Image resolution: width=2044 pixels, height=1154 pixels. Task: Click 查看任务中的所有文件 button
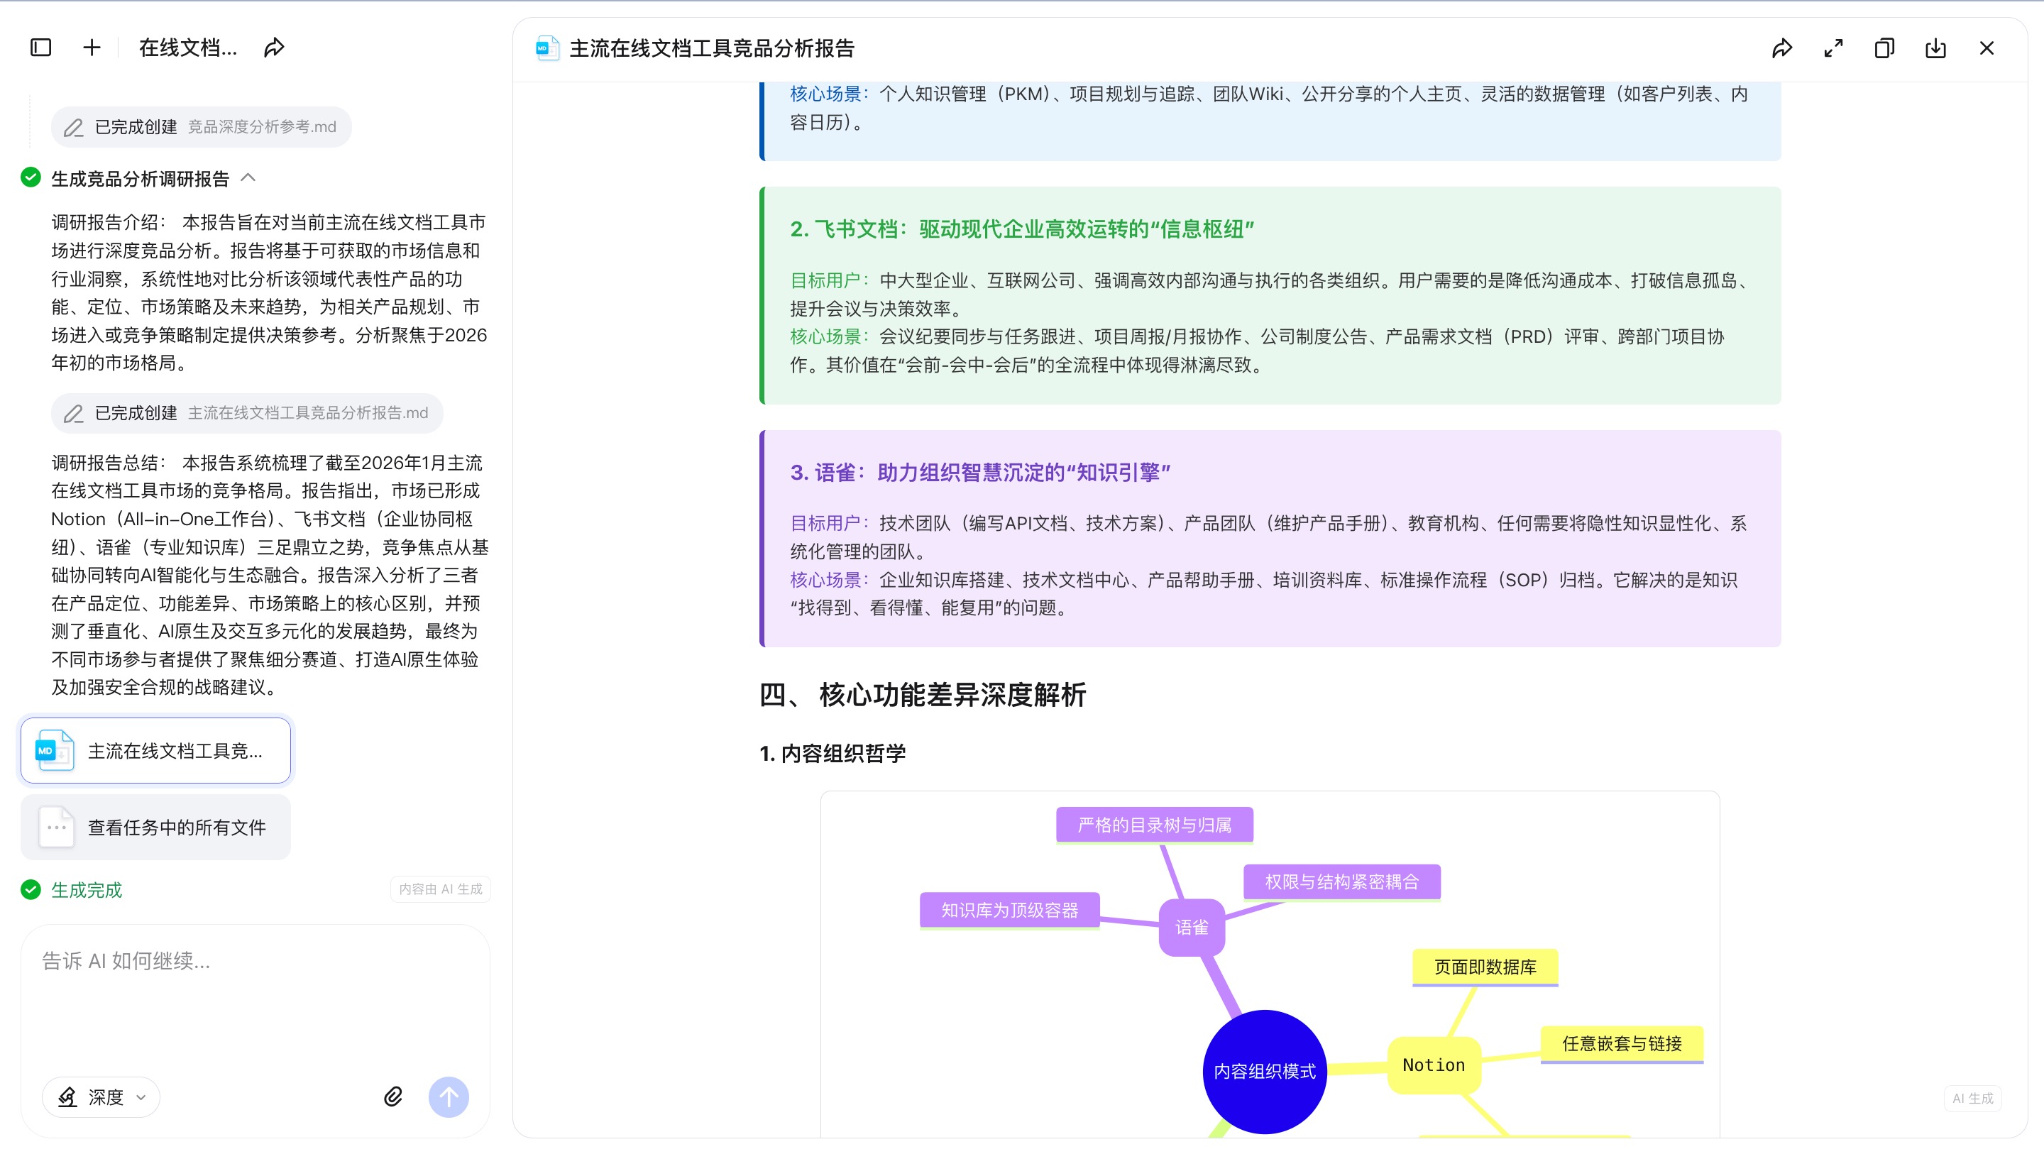tap(155, 827)
